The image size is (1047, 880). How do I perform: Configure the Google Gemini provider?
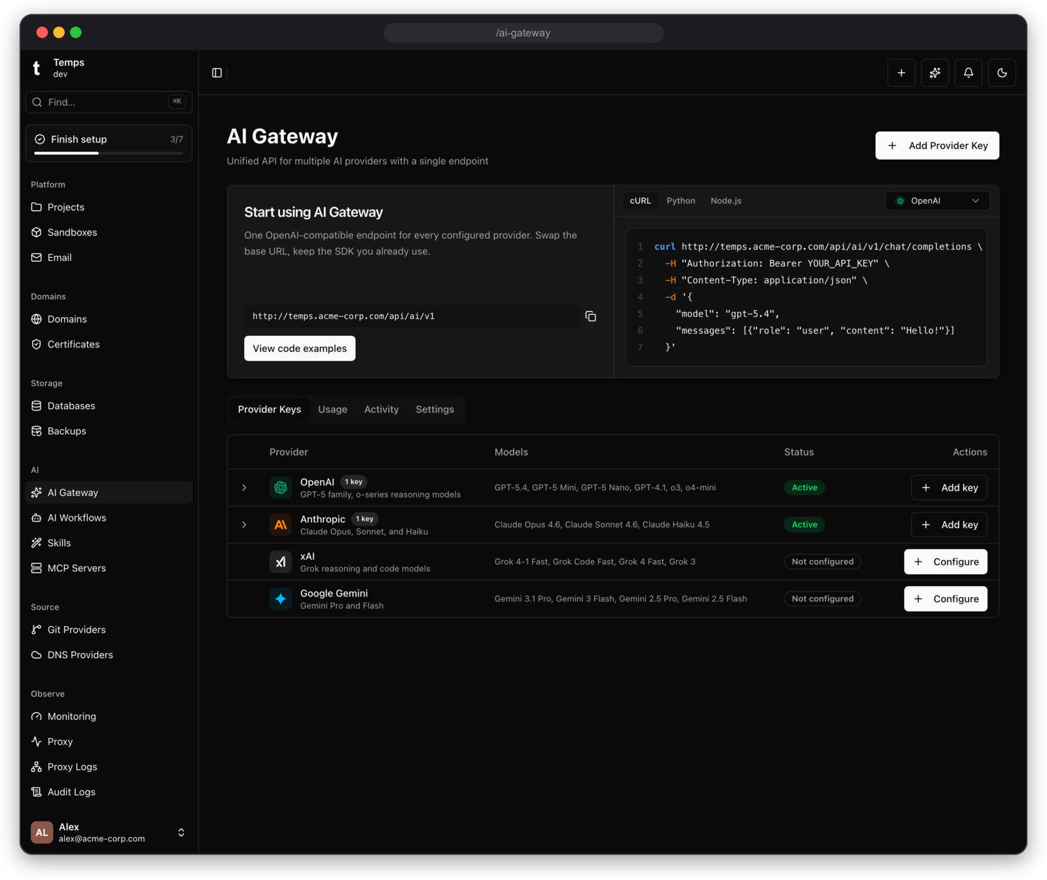946,599
